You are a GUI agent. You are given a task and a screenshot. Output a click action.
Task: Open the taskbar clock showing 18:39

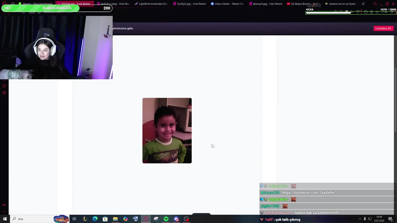[379, 219]
